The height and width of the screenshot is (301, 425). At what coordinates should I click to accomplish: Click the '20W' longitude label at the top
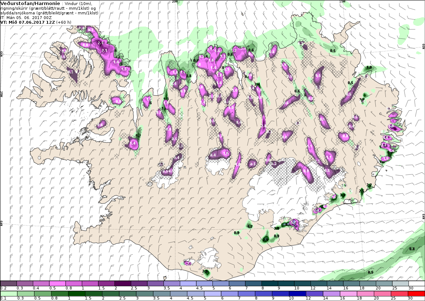(175, 1)
